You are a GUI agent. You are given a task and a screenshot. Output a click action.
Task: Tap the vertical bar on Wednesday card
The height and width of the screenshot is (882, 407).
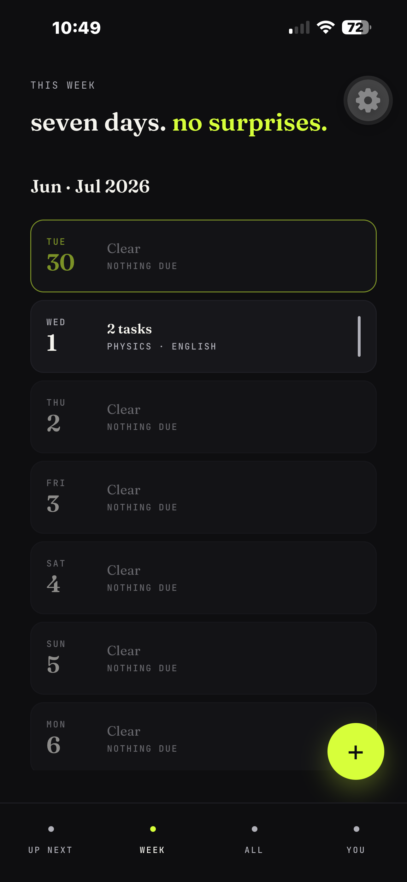pyautogui.click(x=359, y=336)
